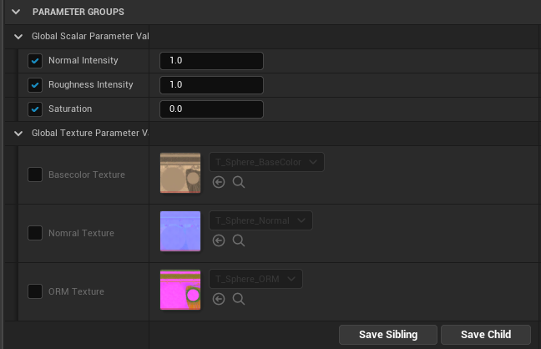Browse to Normal texture in Content Browser

pyautogui.click(x=239, y=240)
